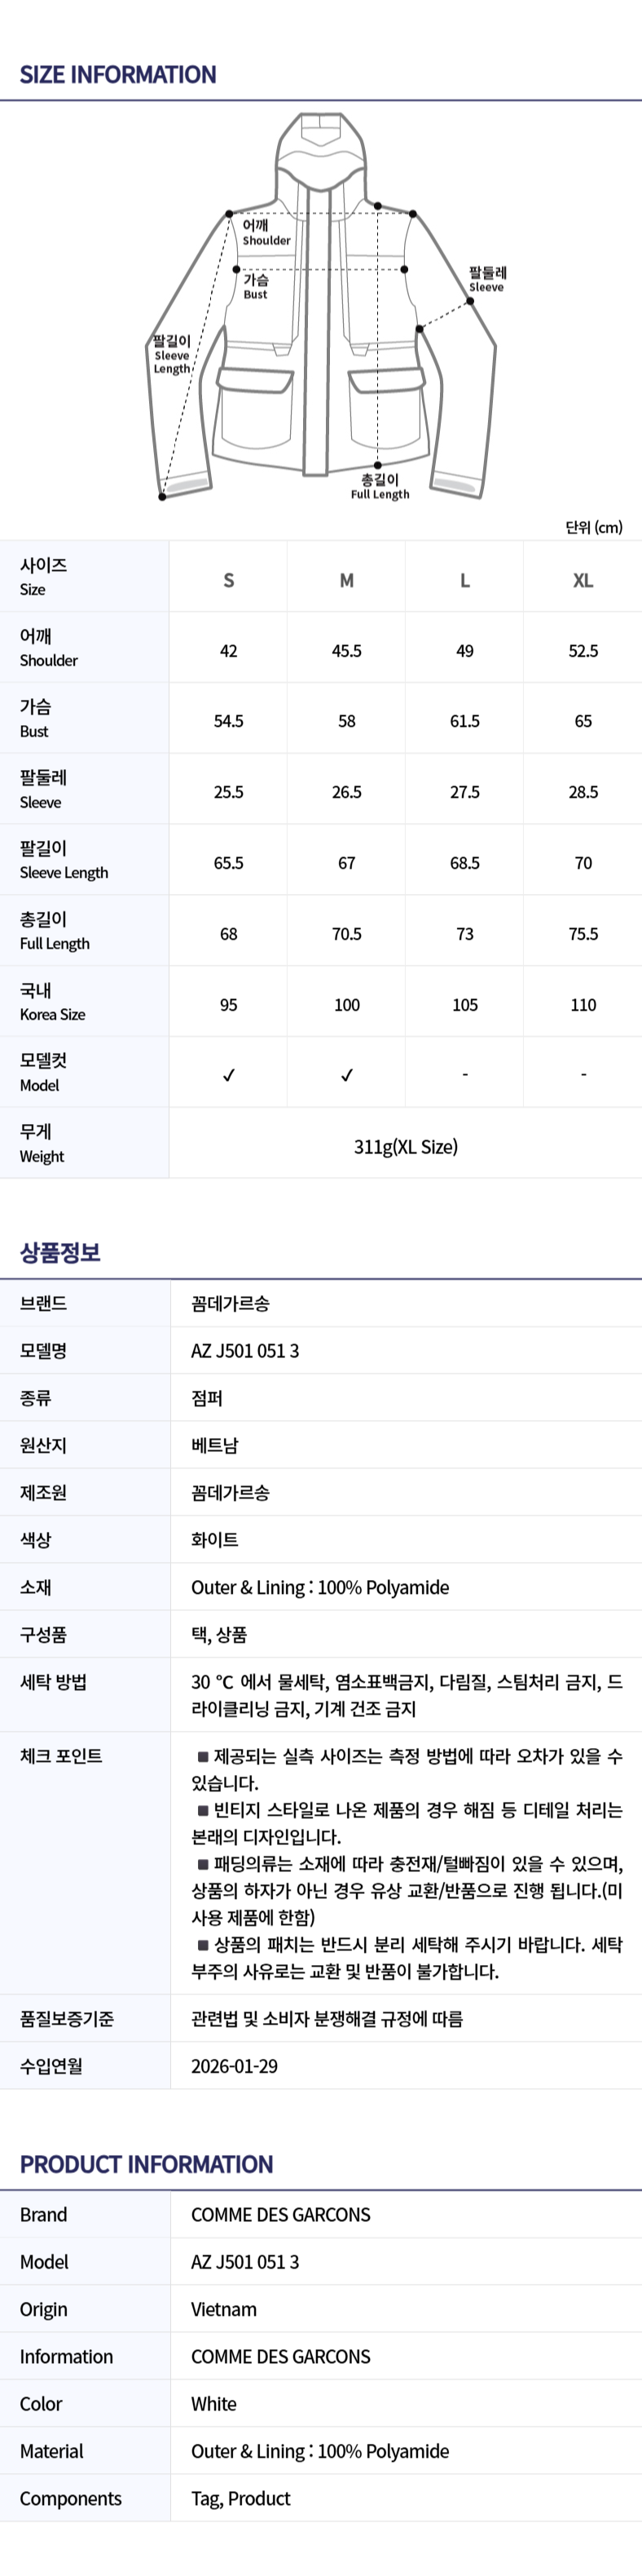Click the PRODUCT INFORMATION heading
The height and width of the screenshot is (2576, 642).
pyautogui.click(x=146, y=2164)
